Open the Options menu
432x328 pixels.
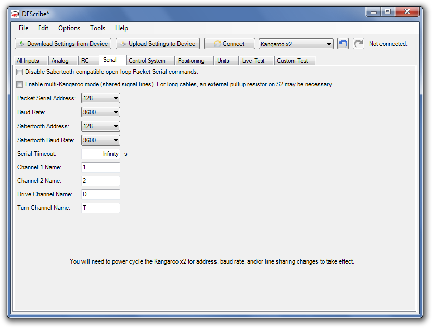pos(69,28)
